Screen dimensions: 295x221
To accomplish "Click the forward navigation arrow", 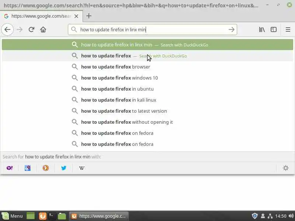I will coord(20,29).
